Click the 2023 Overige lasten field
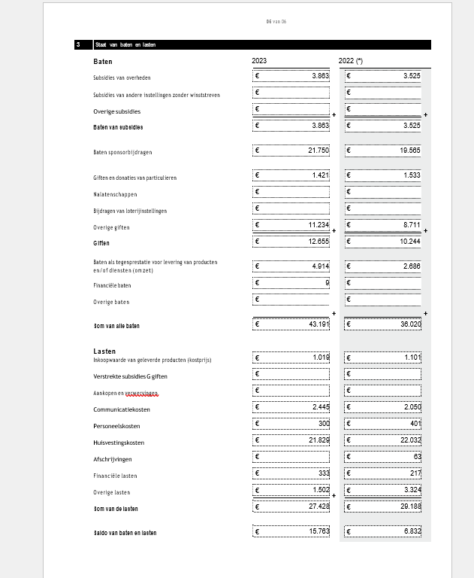The width and height of the screenshot is (474, 578). tap(291, 490)
